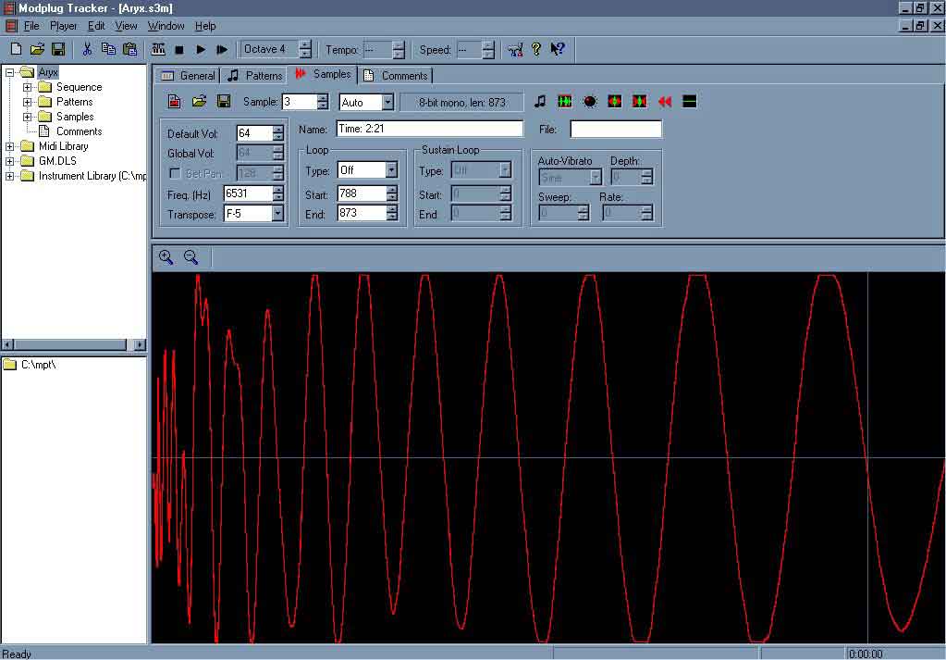The image size is (946, 660).
Task: Expand the Patterns folder in the tree
Action: tap(28, 102)
